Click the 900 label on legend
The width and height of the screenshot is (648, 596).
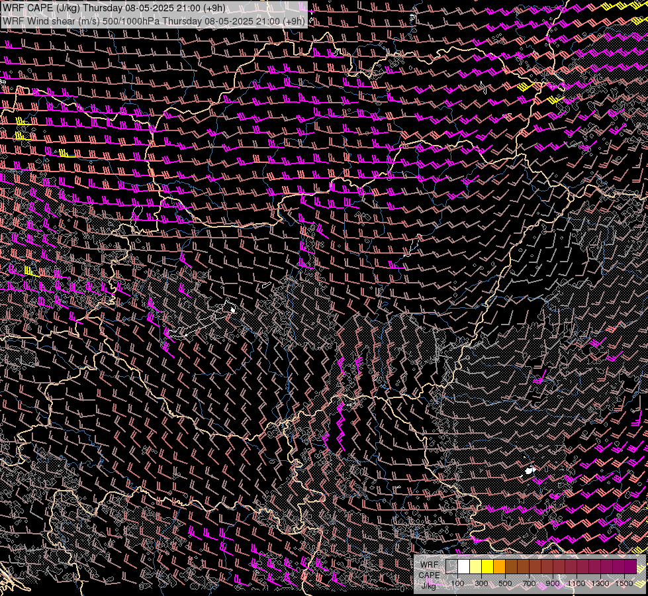pyautogui.click(x=553, y=583)
